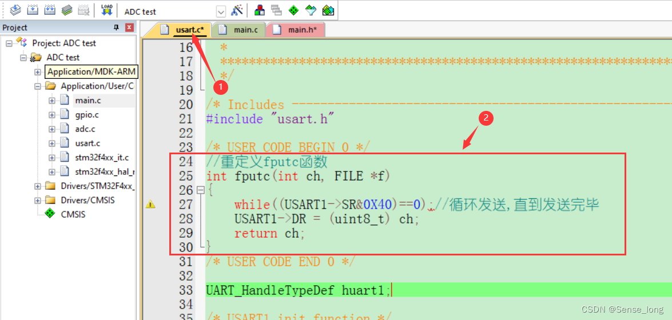Click the ADC test target name field
This screenshot has width=672, height=320.
[169, 11]
